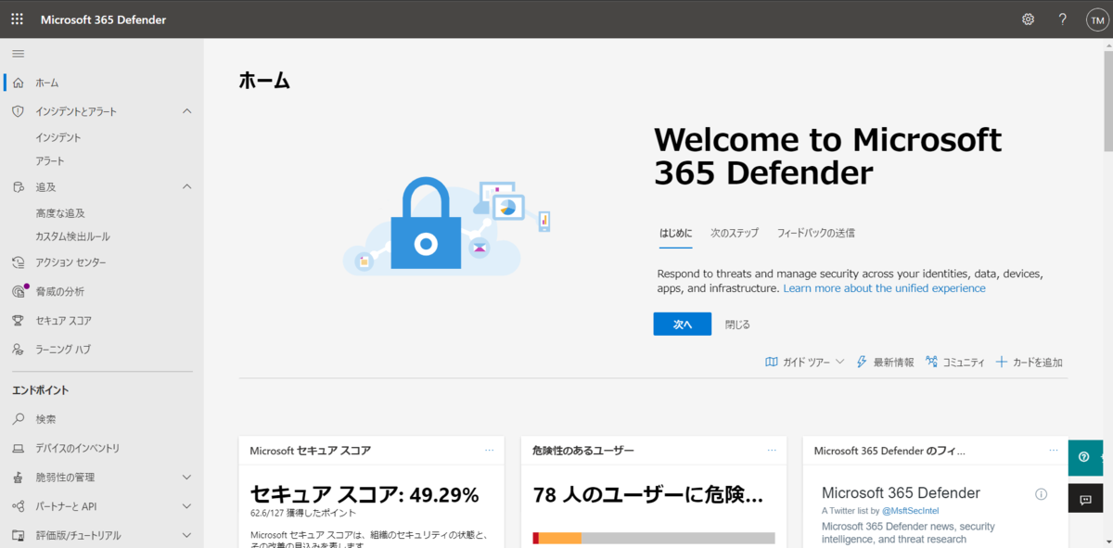Switch to the フィードバックの送信 tab
This screenshot has height=548, width=1113.
tap(816, 234)
